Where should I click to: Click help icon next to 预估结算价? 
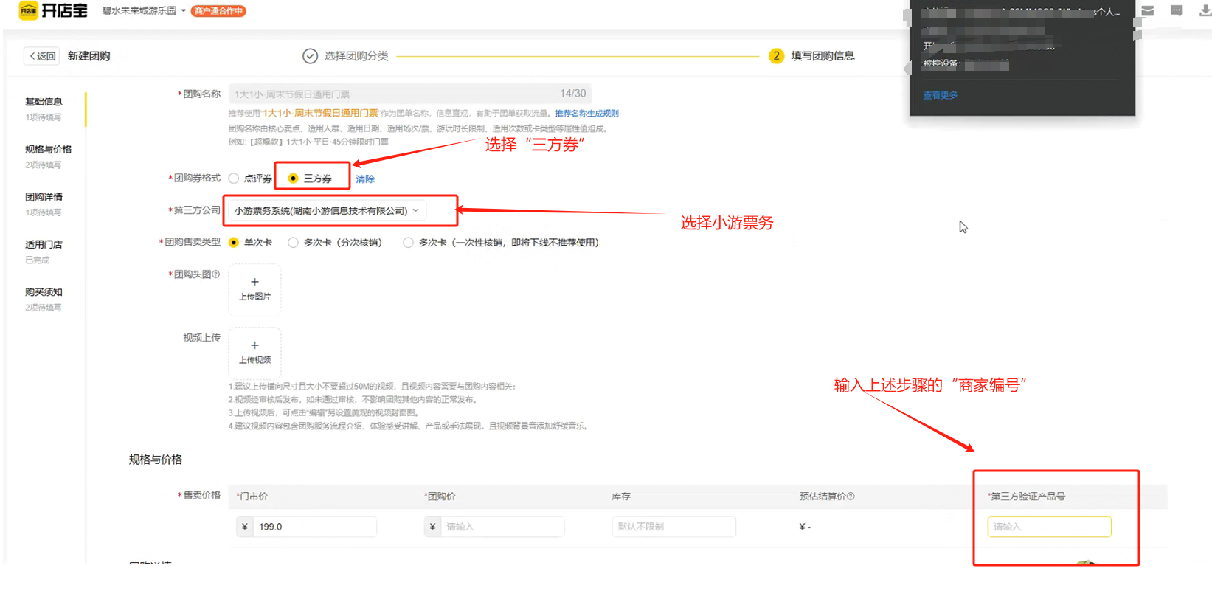click(x=851, y=497)
